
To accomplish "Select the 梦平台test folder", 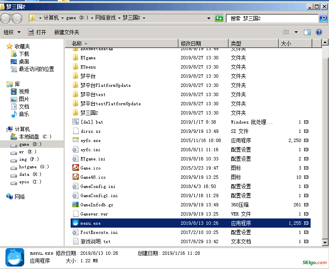I will tap(191, 94).
